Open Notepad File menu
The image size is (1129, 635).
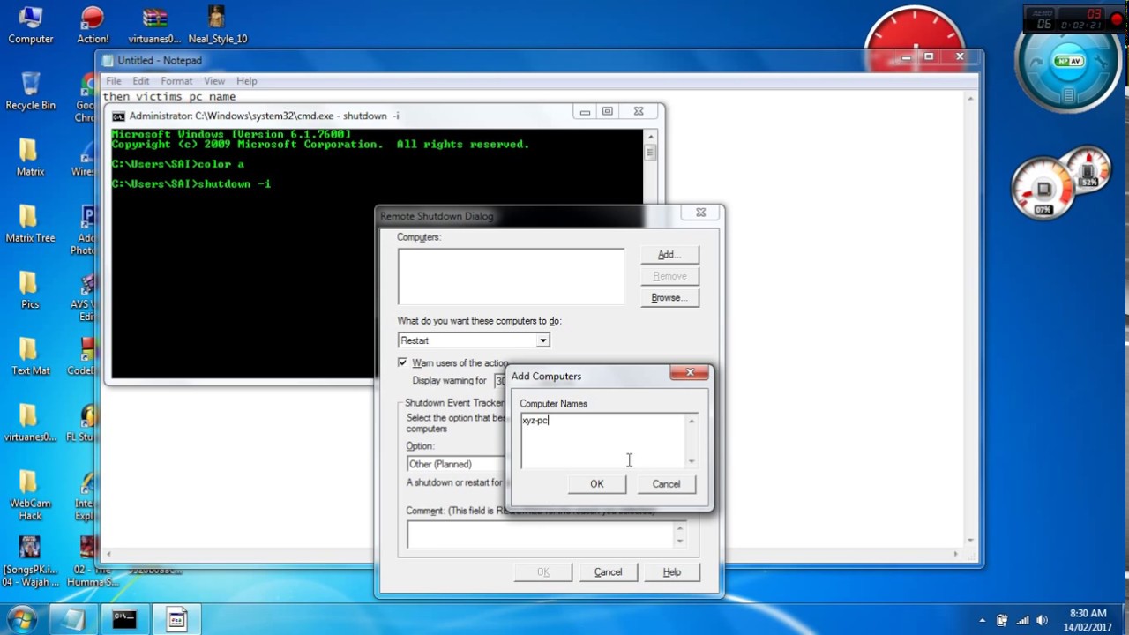[x=114, y=81]
